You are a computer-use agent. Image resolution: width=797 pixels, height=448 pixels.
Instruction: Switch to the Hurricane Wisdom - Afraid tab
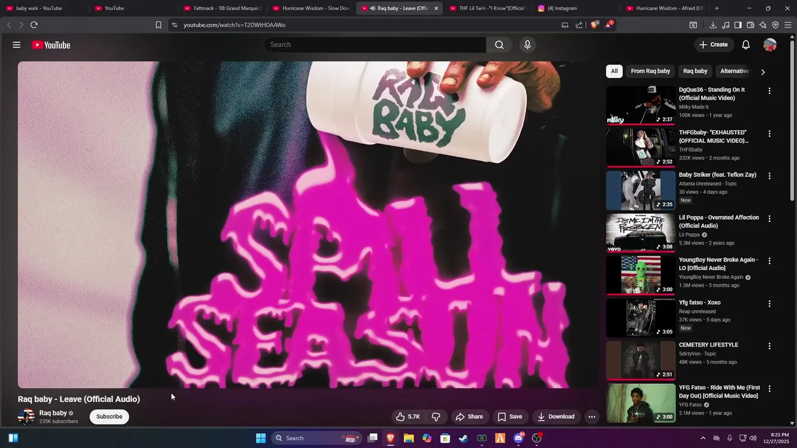pos(665,8)
